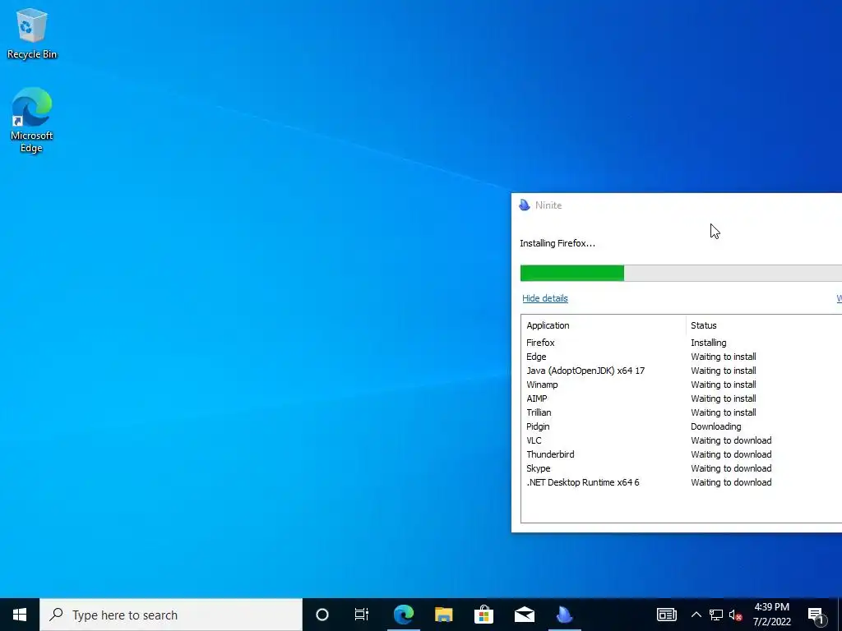Select the Edge row in the list
The width and height of the screenshot is (842, 631).
click(x=681, y=357)
